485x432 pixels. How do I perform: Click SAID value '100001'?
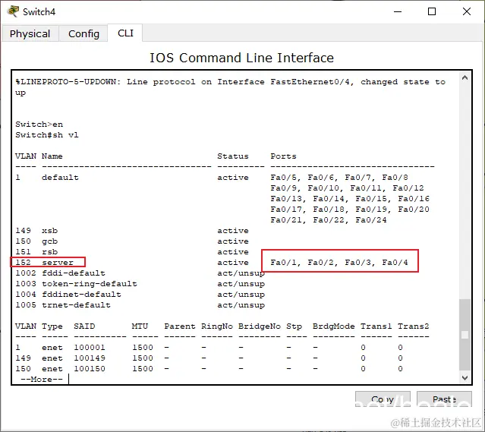pyautogui.click(x=90, y=348)
